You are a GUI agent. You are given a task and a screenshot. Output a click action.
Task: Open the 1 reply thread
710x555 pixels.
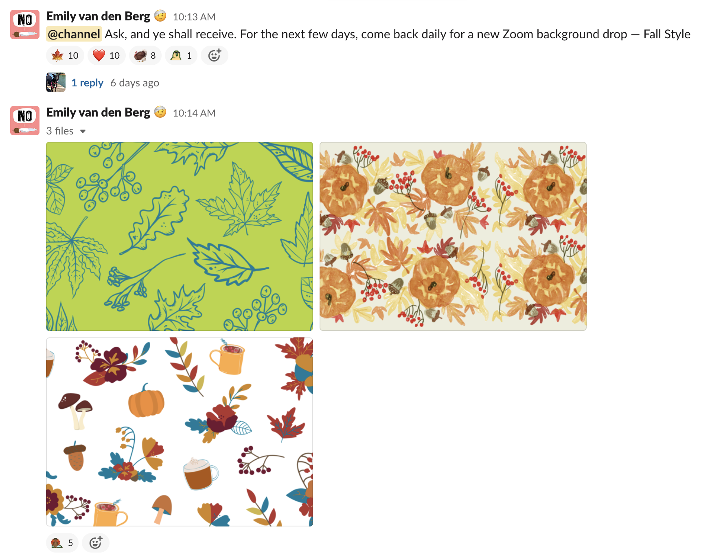tap(88, 83)
